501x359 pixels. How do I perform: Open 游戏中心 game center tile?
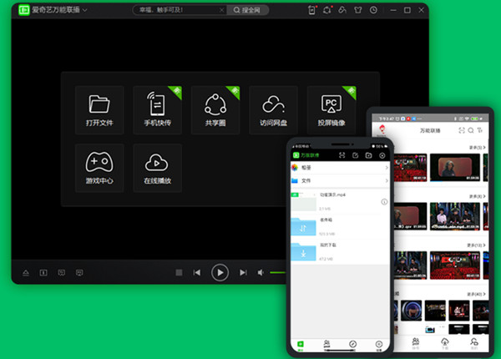99,168
